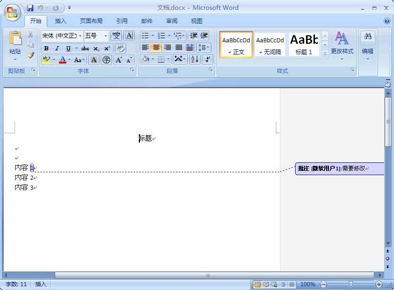Select the Format Painter brush icon
The height and width of the screenshot is (290, 394).
[31, 55]
